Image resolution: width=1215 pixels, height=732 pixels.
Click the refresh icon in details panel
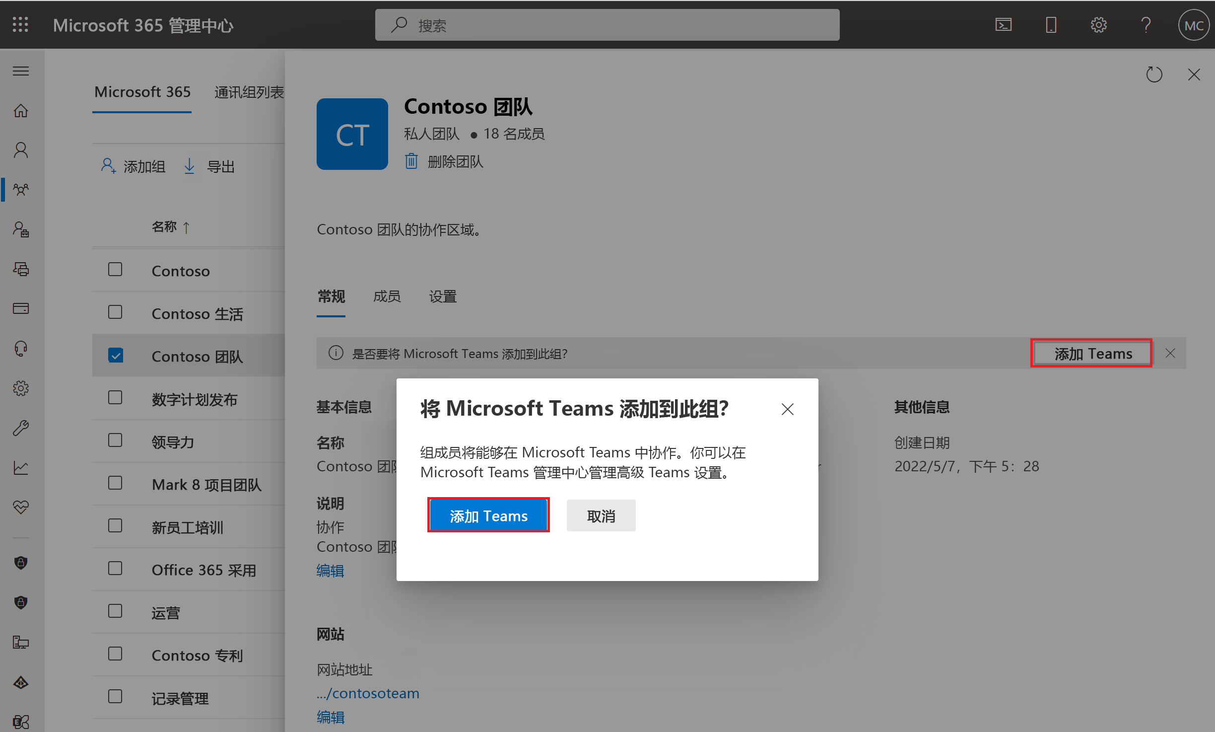tap(1154, 74)
